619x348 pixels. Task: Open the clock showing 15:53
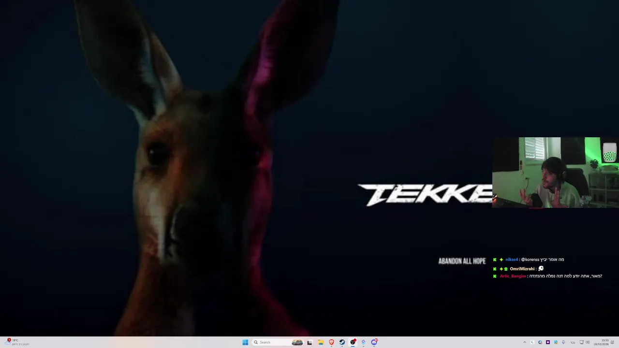click(x=601, y=342)
